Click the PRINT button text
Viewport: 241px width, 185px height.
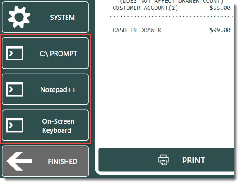(x=194, y=161)
